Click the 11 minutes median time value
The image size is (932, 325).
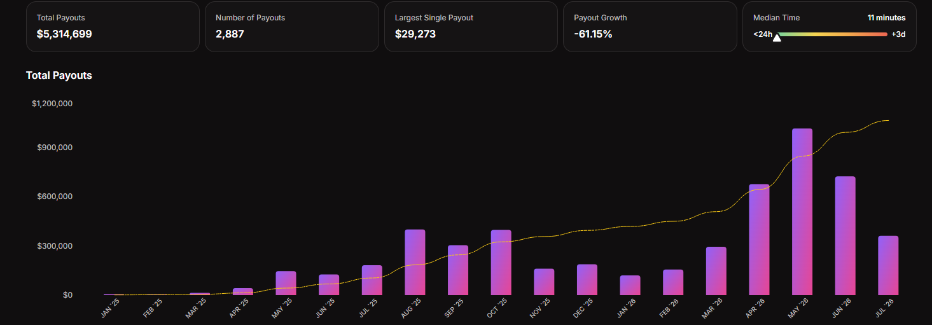tap(886, 18)
